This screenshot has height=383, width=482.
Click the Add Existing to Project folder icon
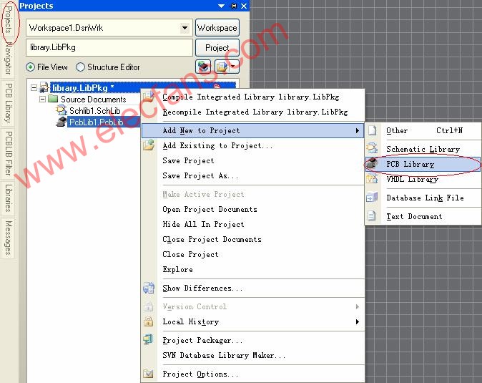click(149, 145)
